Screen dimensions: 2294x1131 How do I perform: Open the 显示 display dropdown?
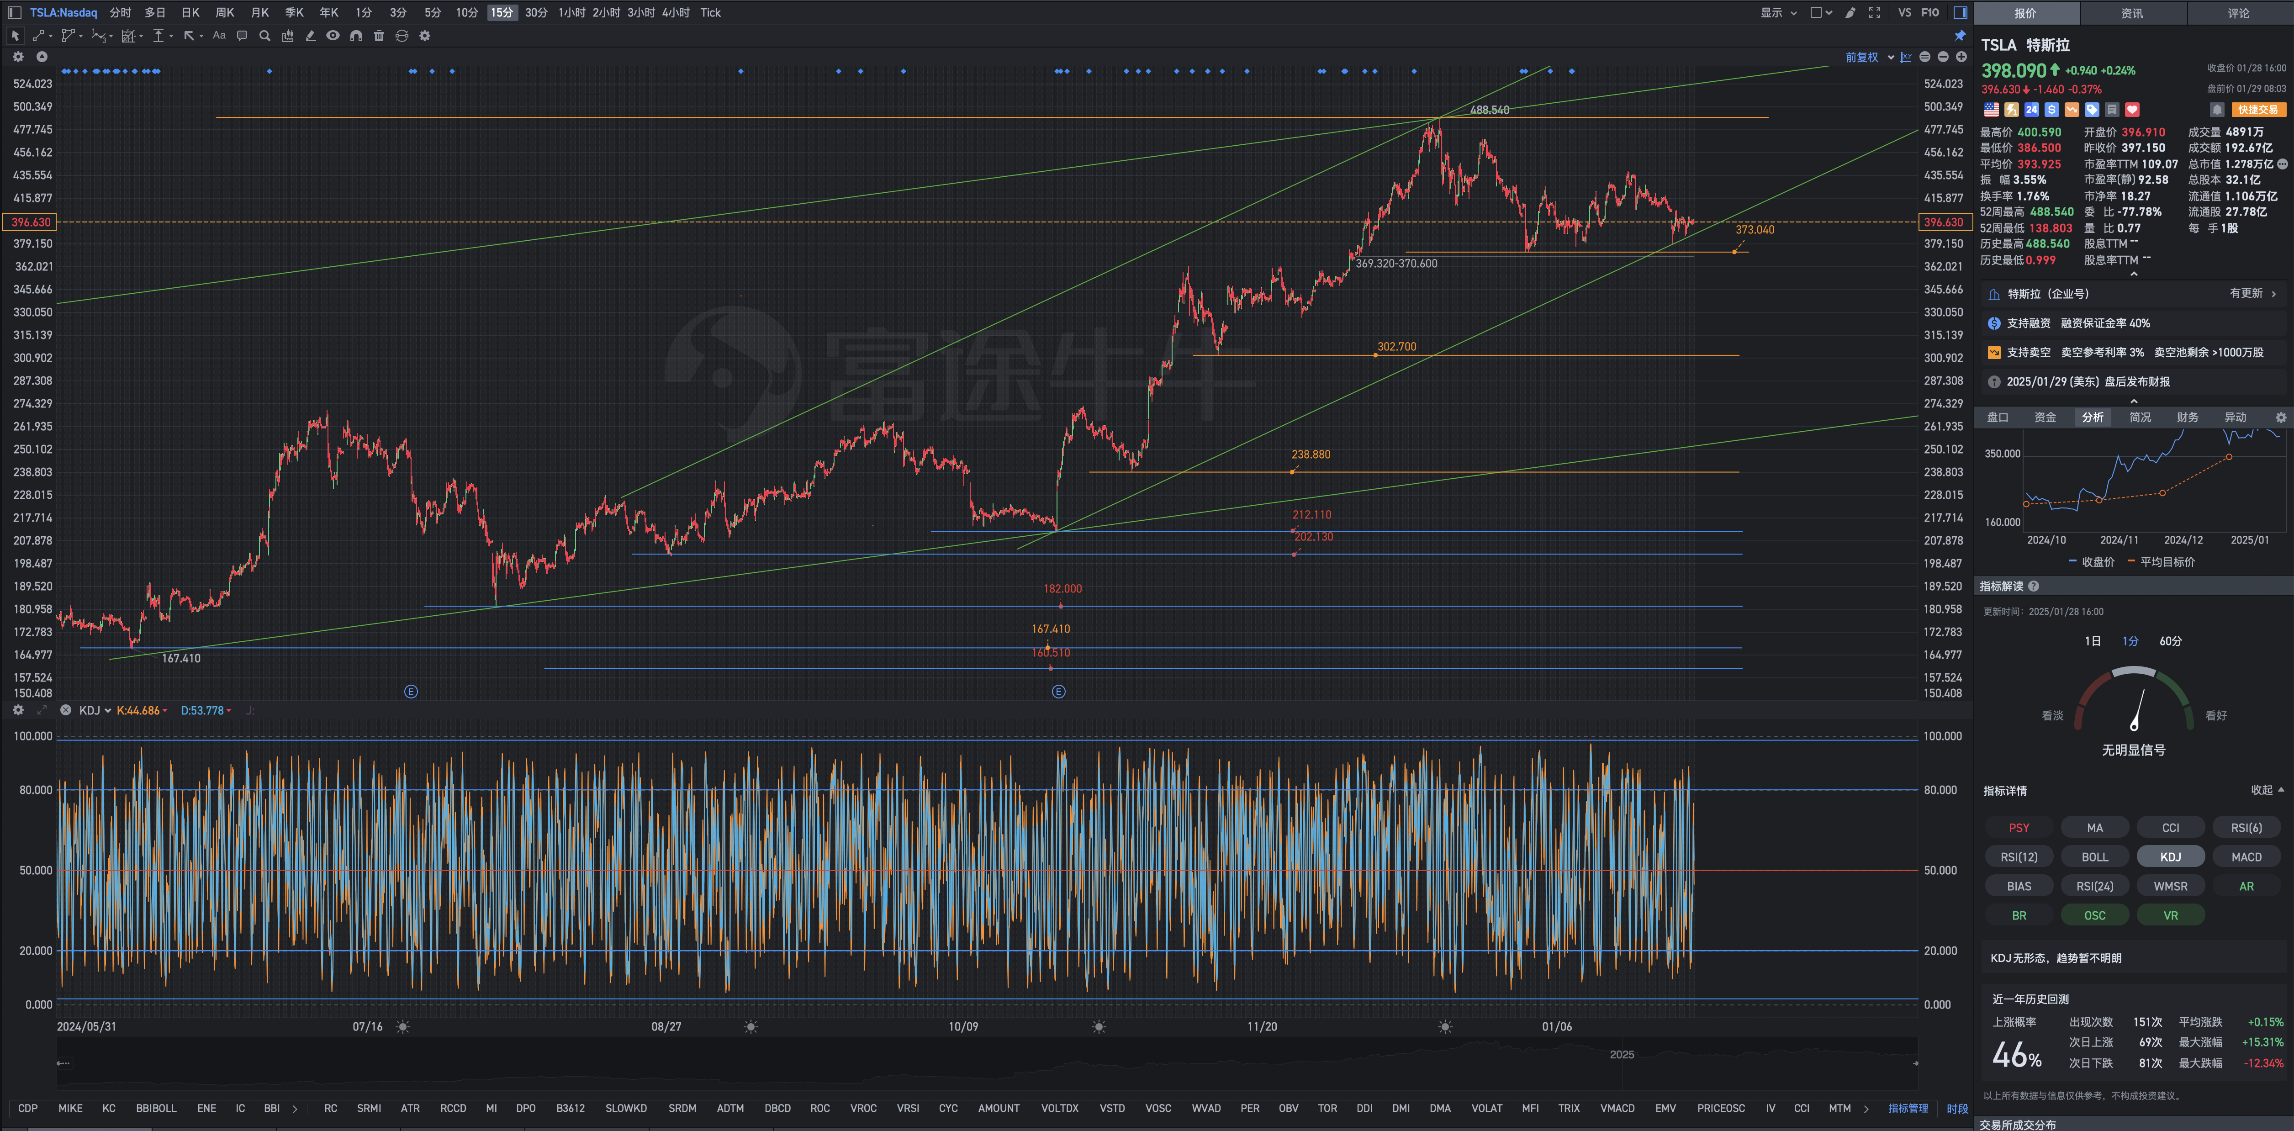click(x=1778, y=12)
